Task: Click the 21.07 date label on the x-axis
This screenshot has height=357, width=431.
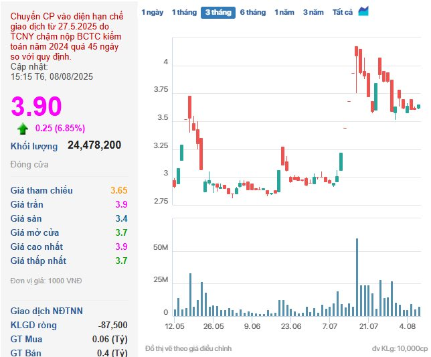Action: (368, 326)
